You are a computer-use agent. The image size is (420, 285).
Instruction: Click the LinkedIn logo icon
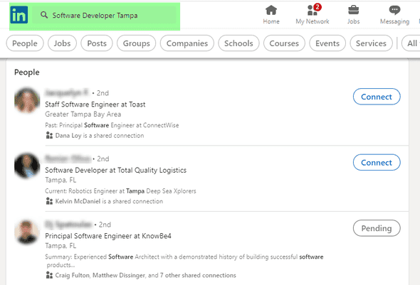[19, 15]
